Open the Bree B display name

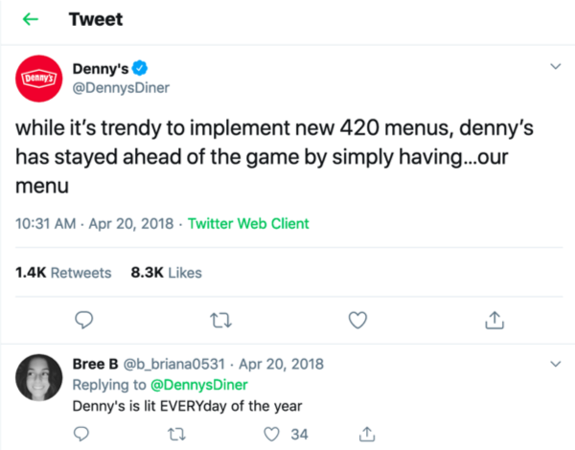[96, 364]
